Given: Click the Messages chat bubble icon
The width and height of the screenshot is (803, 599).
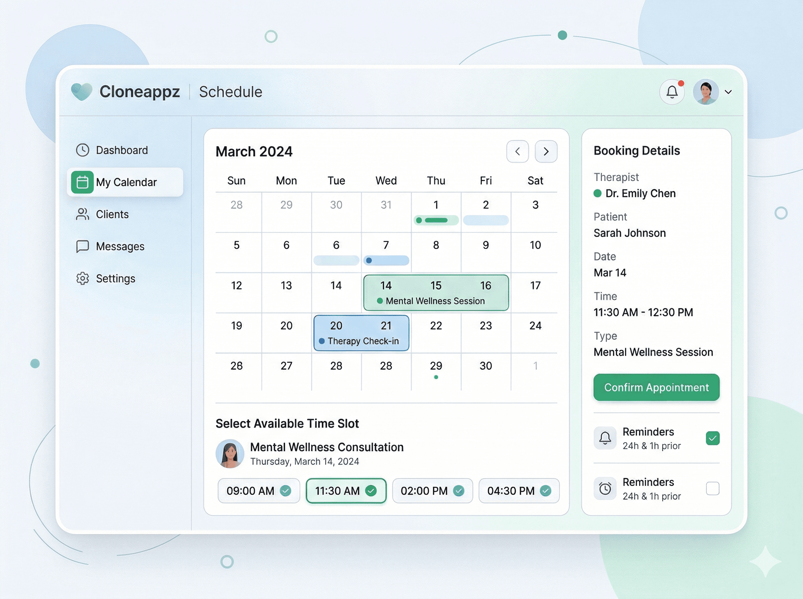Looking at the screenshot, I should pyautogui.click(x=82, y=246).
